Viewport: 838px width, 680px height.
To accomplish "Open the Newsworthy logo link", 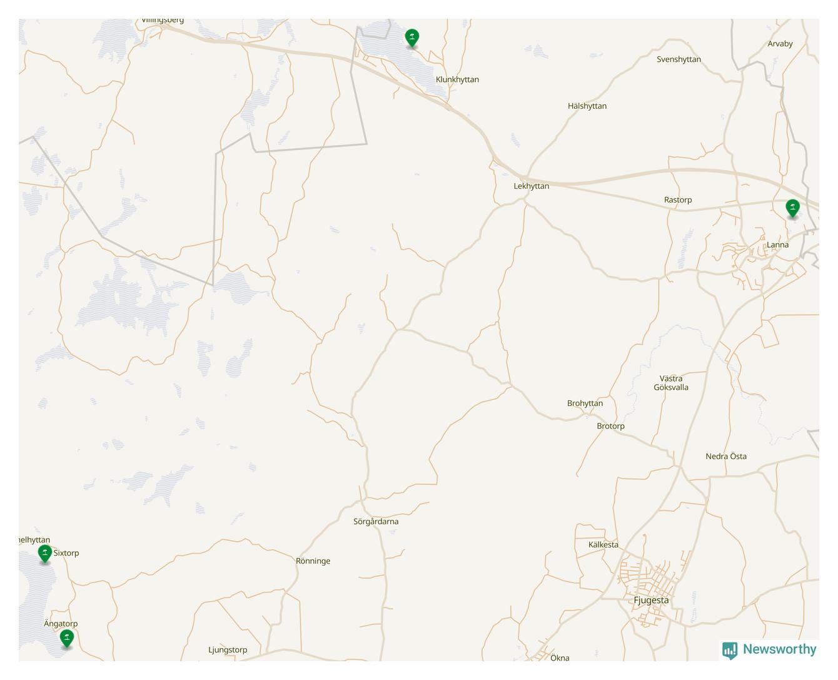I will point(769,650).
